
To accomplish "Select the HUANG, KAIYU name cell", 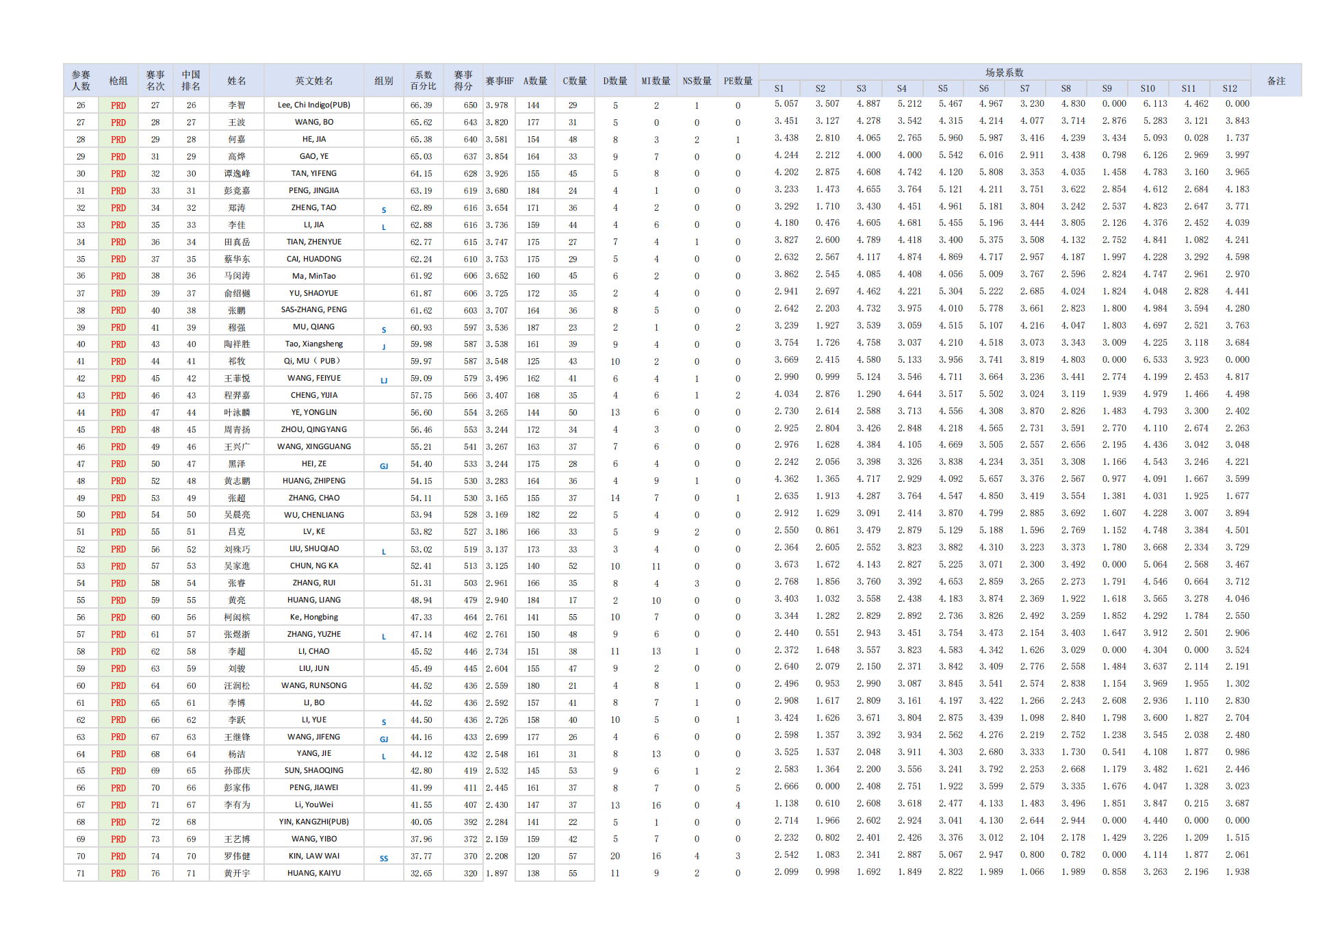I will (x=314, y=873).
